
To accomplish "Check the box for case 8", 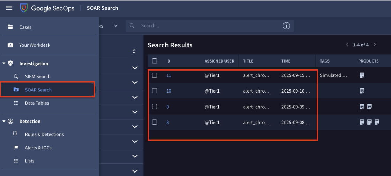I will coord(154,122).
